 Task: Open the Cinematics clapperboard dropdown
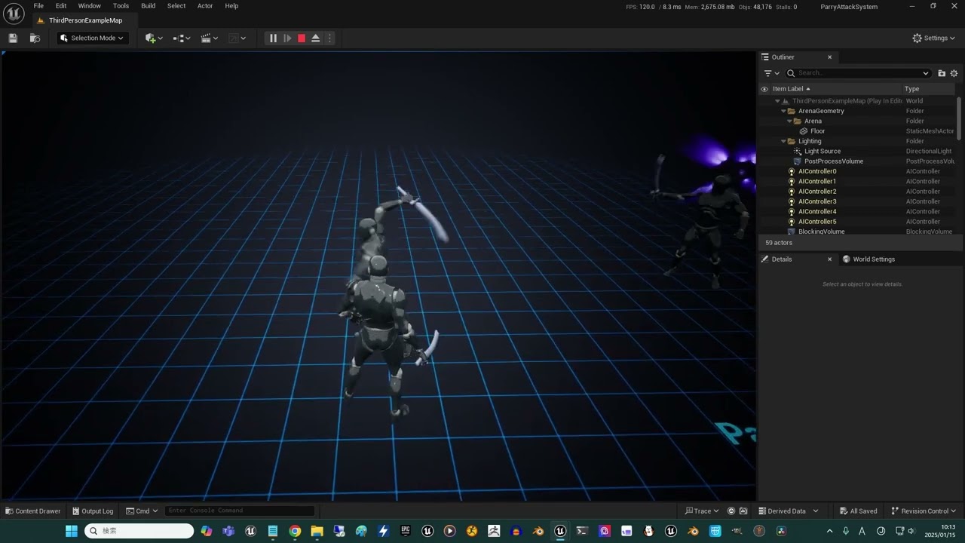(210, 38)
